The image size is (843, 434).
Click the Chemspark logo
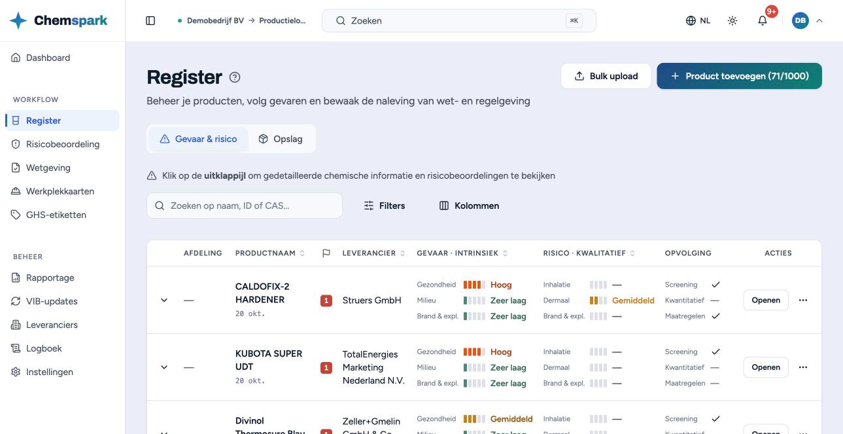tap(58, 21)
